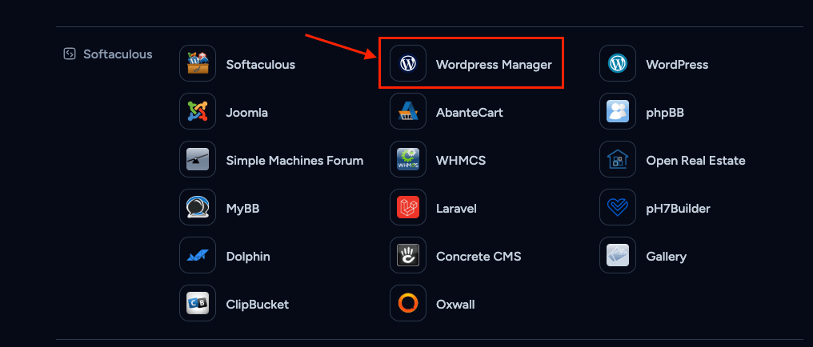Open the Softaculous text link
The height and width of the screenshot is (347, 813).
(x=260, y=65)
